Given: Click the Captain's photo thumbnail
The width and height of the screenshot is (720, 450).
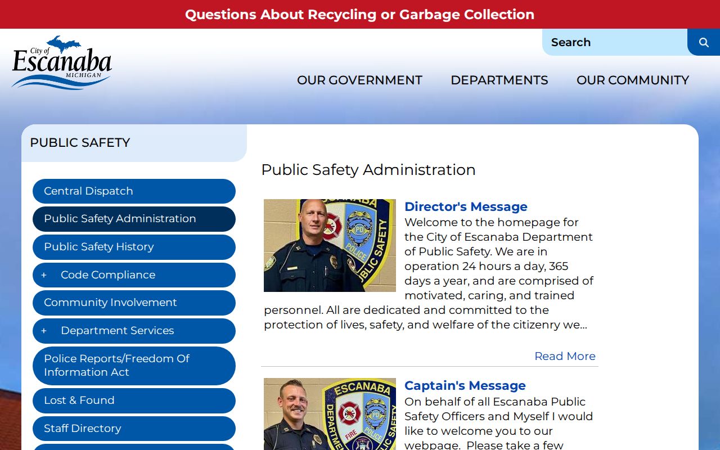Looking at the screenshot, I should [330, 414].
